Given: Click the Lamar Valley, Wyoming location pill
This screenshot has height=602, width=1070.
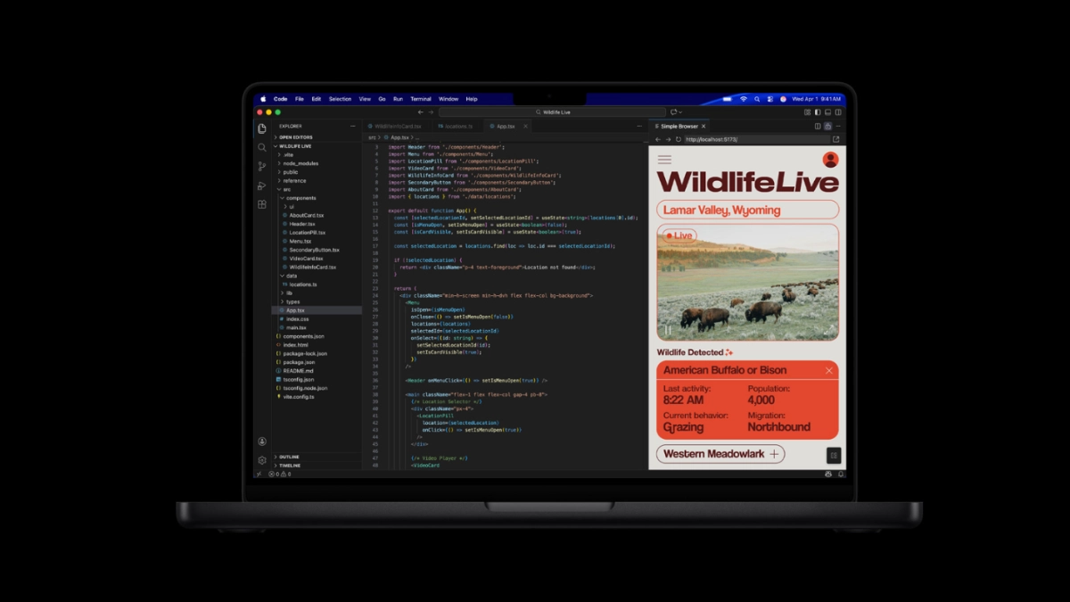Looking at the screenshot, I should click(x=747, y=210).
